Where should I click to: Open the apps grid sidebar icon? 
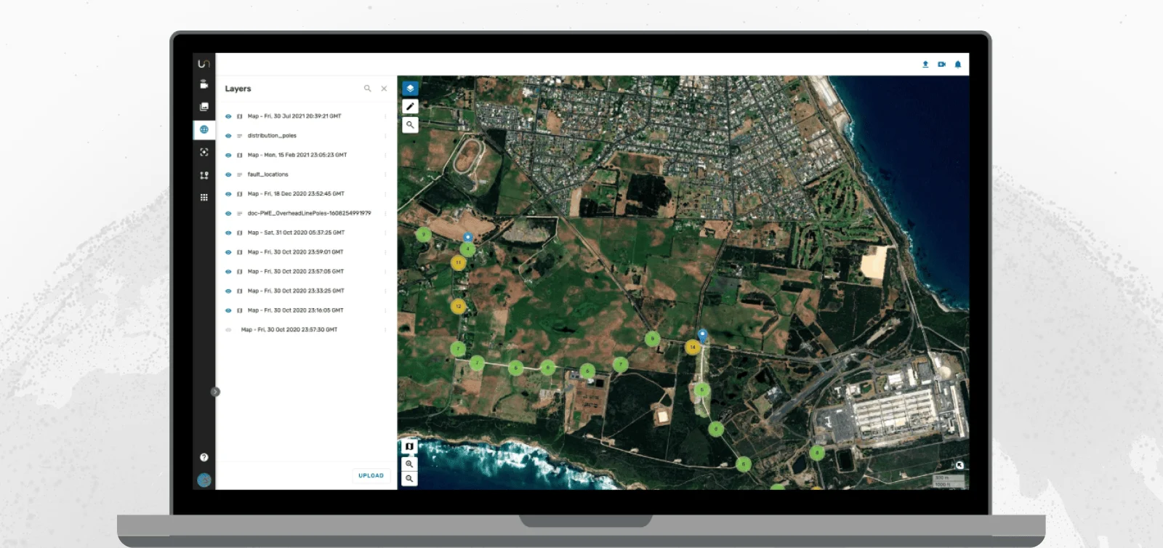pyautogui.click(x=204, y=197)
